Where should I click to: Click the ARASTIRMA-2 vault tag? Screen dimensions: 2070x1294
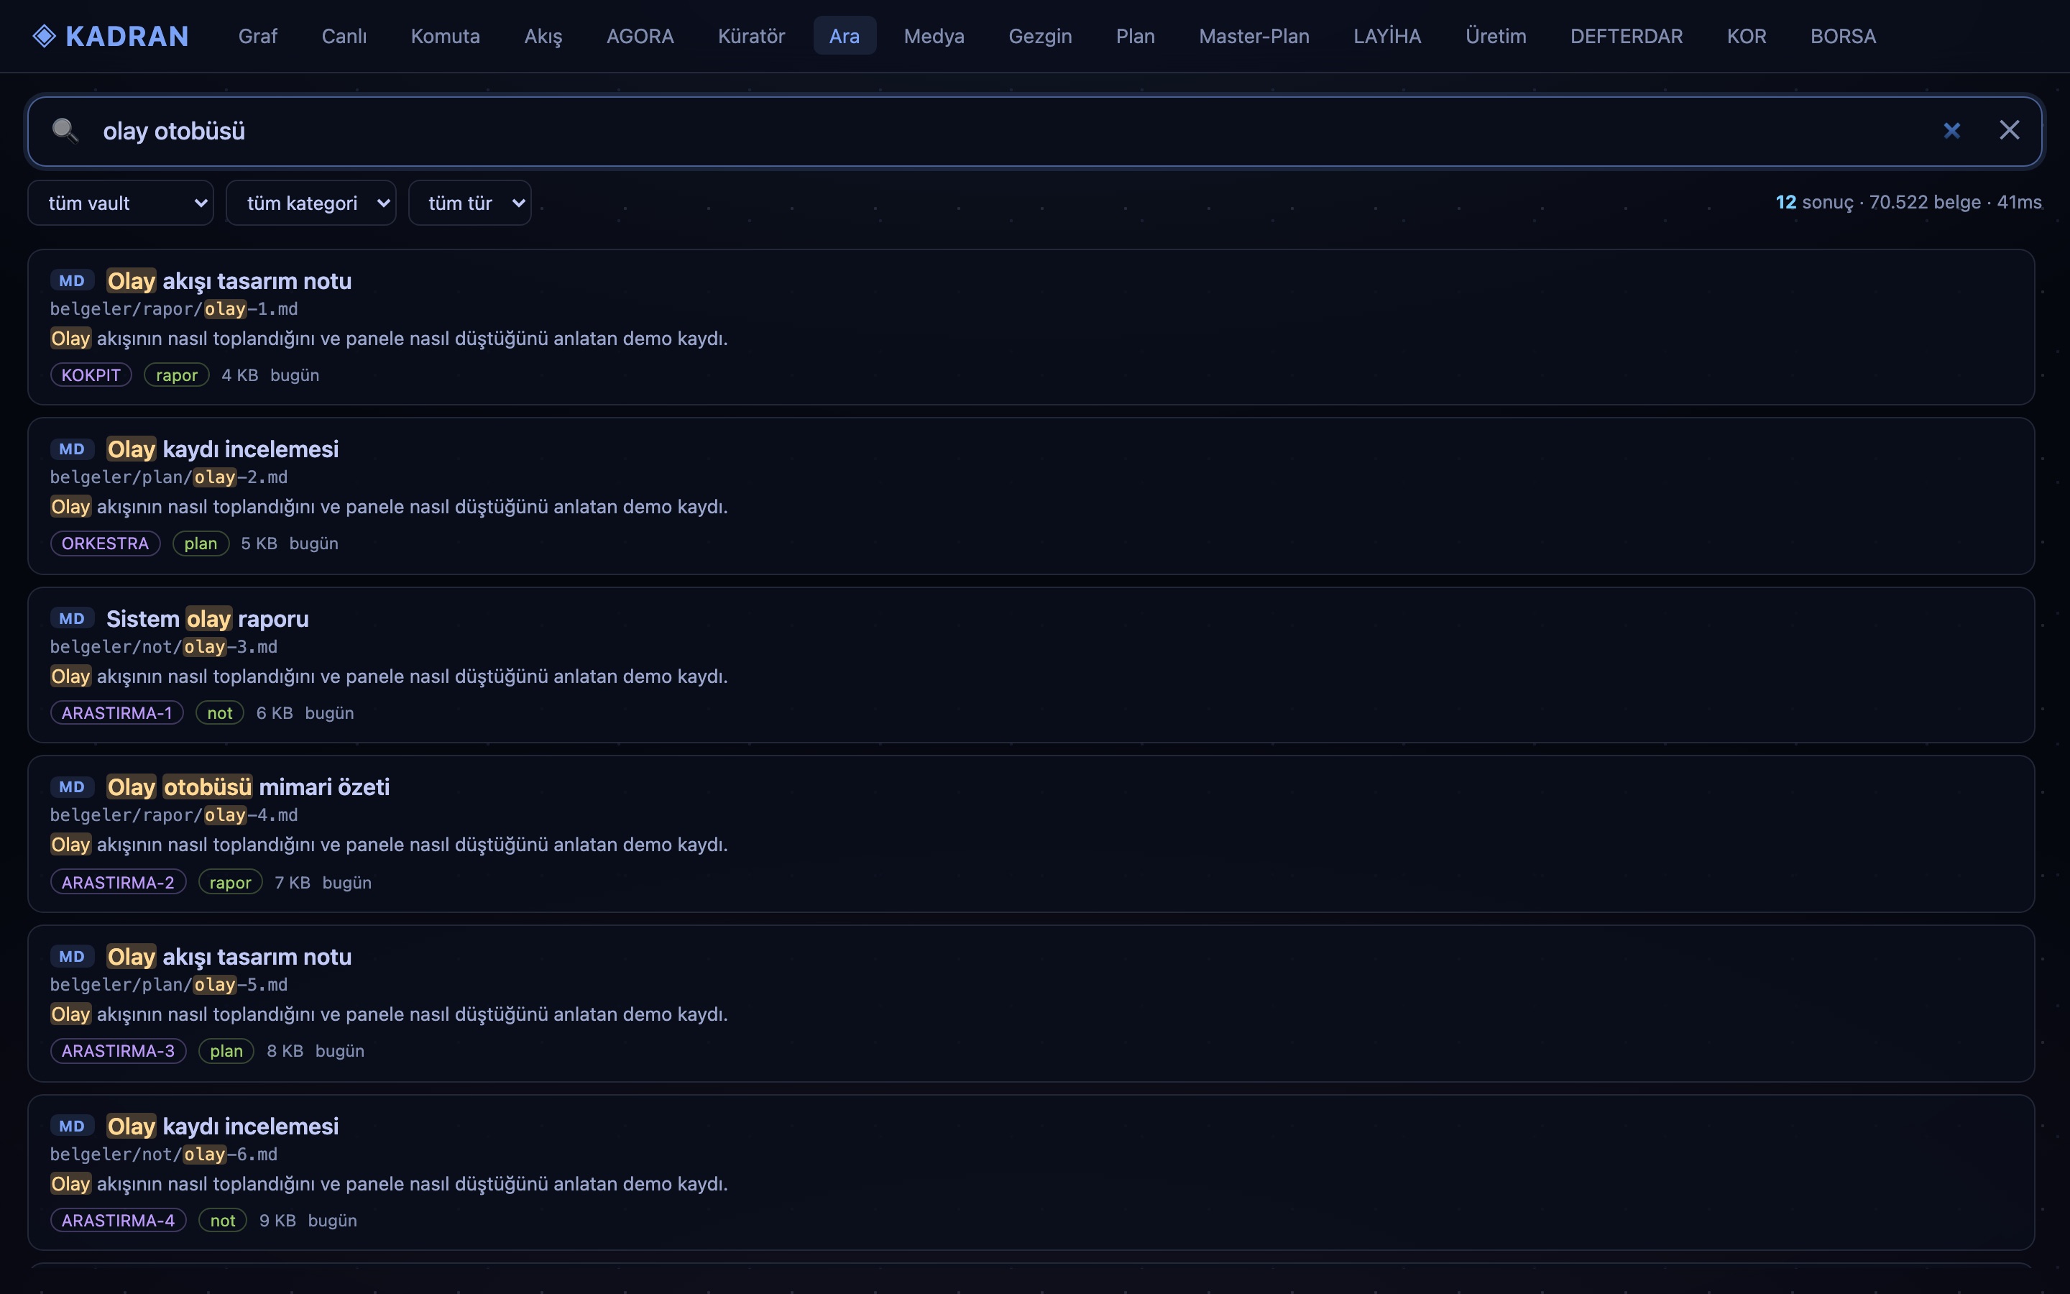pyautogui.click(x=118, y=882)
